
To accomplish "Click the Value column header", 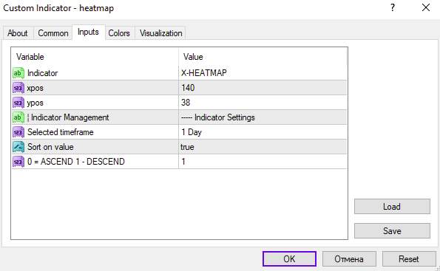I will 263,57.
